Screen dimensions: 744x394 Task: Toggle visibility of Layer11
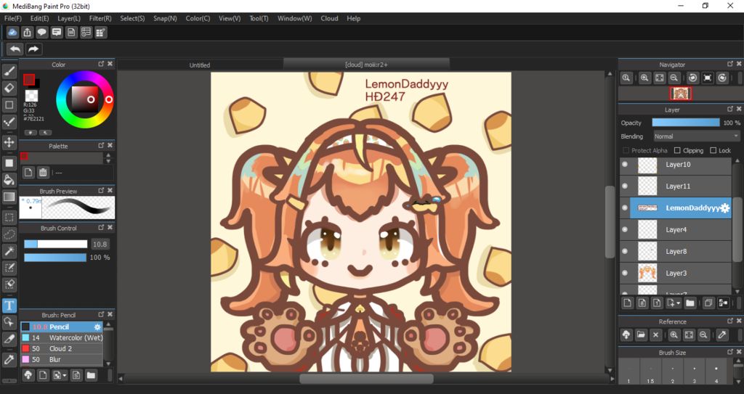pyautogui.click(x=625, y=186)
